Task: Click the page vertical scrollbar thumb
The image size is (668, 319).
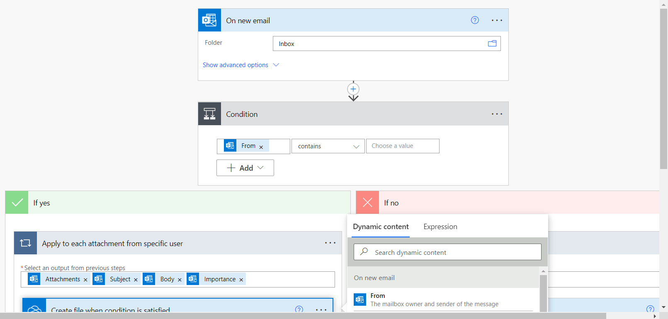Action: pyautogui.click(x=663, y=89)
